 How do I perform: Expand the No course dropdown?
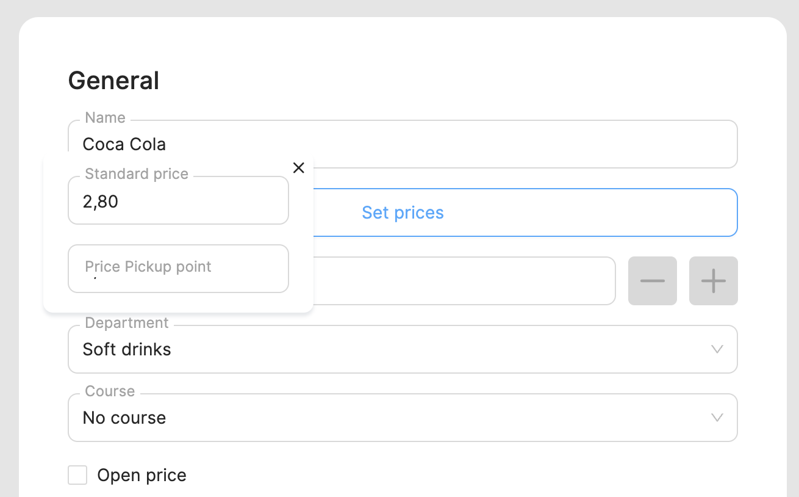coord(390,418)
